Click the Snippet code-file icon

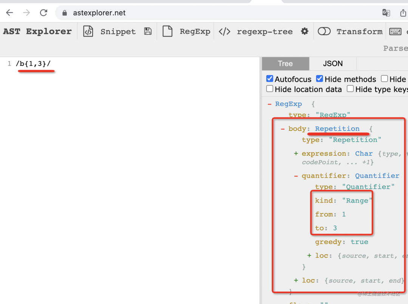88,31
